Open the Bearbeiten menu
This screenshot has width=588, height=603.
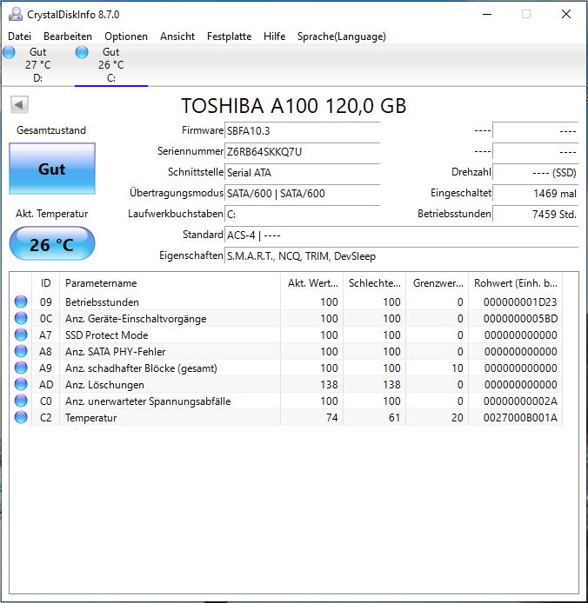coord(68,36)
